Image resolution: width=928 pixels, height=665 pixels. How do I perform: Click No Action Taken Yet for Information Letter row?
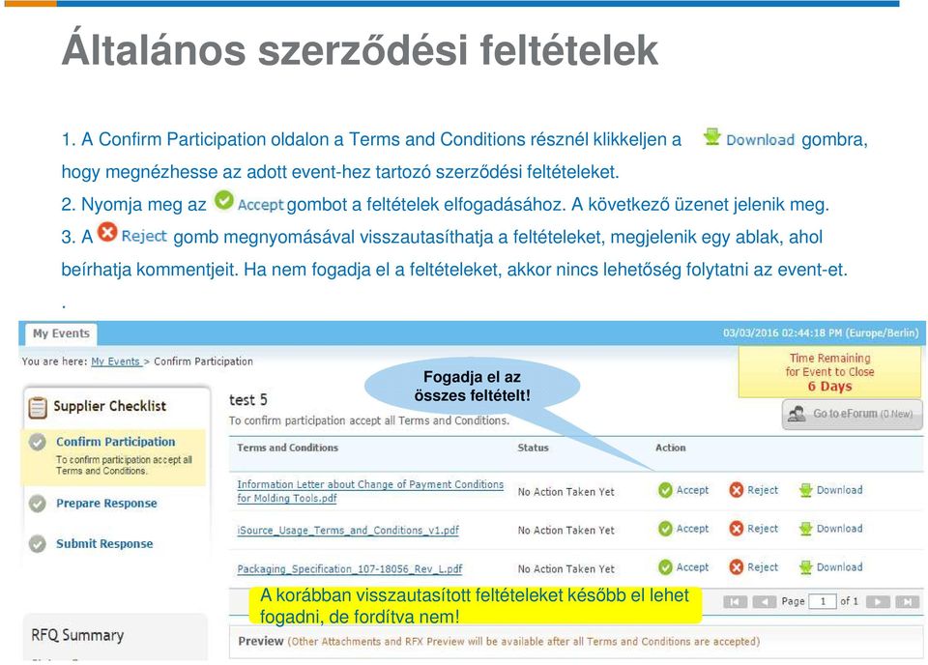[566, 492]
